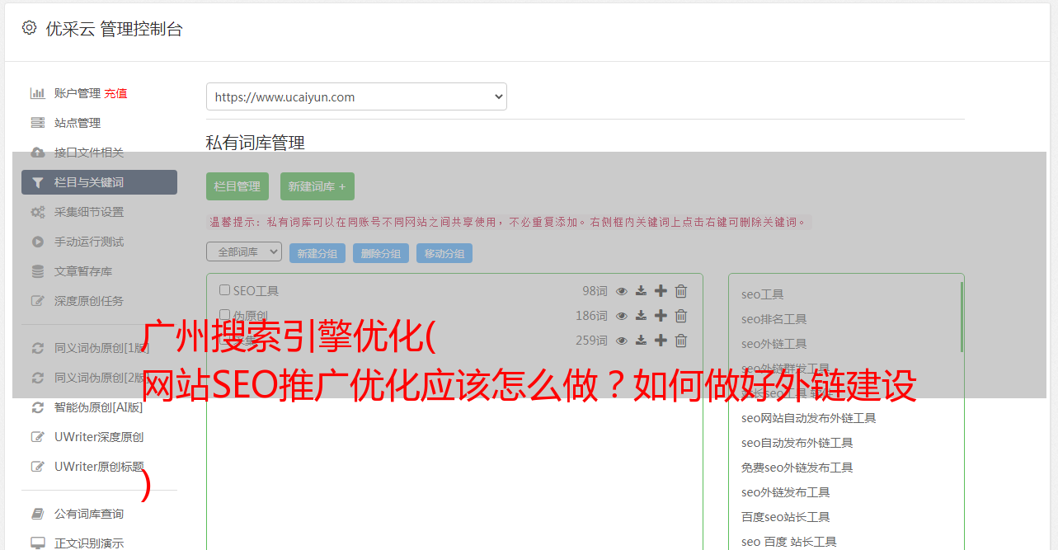
Task: Click the 259词 count text
Action: tap(591, 341)
